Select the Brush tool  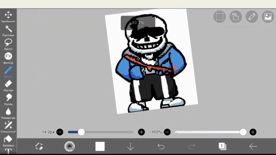tap(8, 72)
